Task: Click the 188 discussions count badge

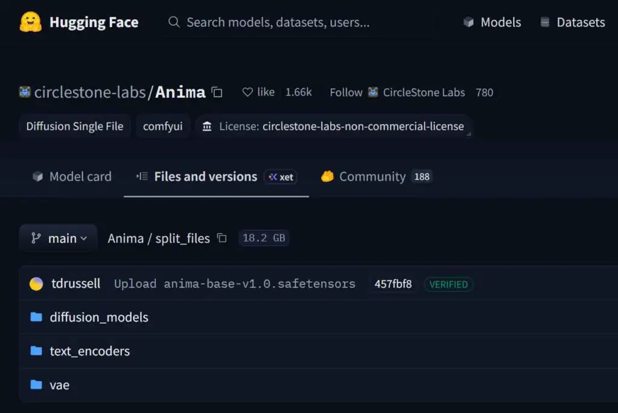Action: coord(422,177)
